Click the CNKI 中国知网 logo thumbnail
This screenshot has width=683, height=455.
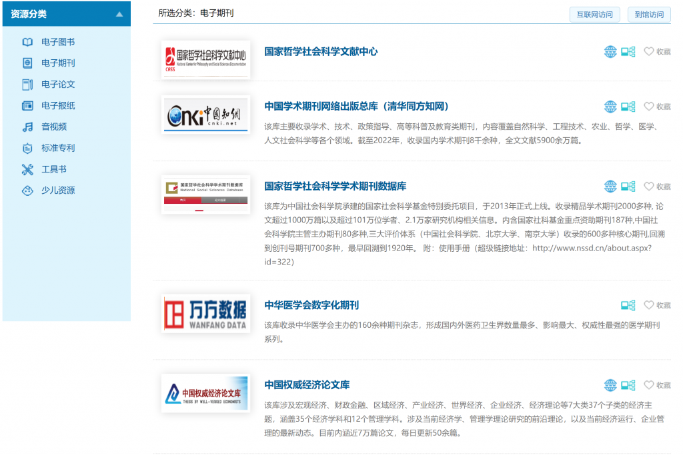click(205, 115)
